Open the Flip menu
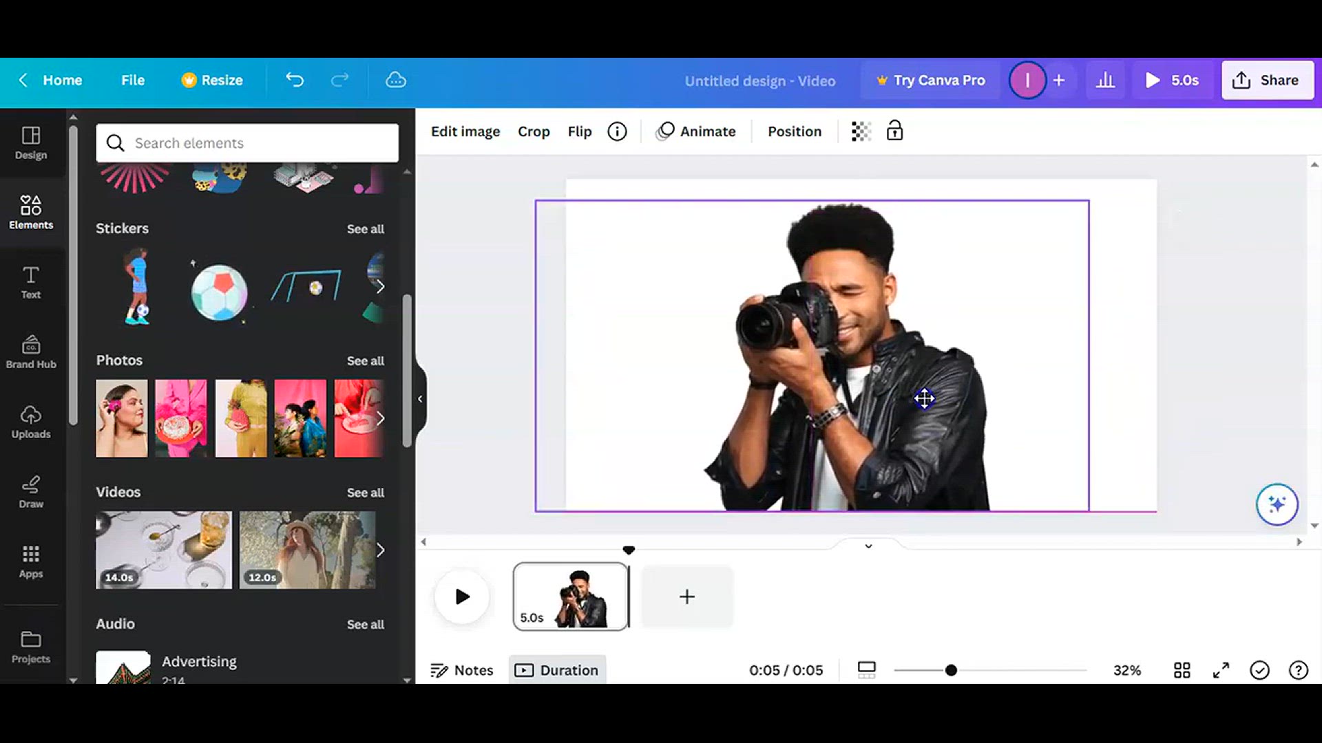 tap(580, 131)
